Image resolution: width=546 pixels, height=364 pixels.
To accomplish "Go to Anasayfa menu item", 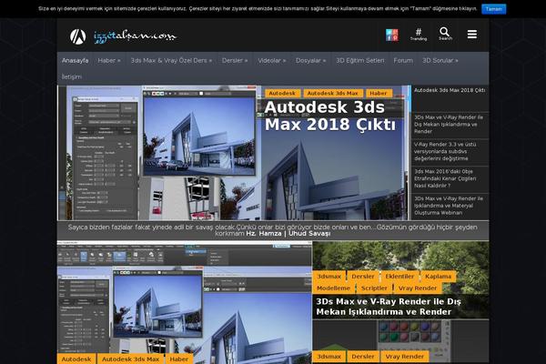I will pyautogui.click(x=76, y=60).
